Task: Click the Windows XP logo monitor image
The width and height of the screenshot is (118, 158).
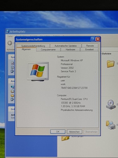Action: pos(38,72)
